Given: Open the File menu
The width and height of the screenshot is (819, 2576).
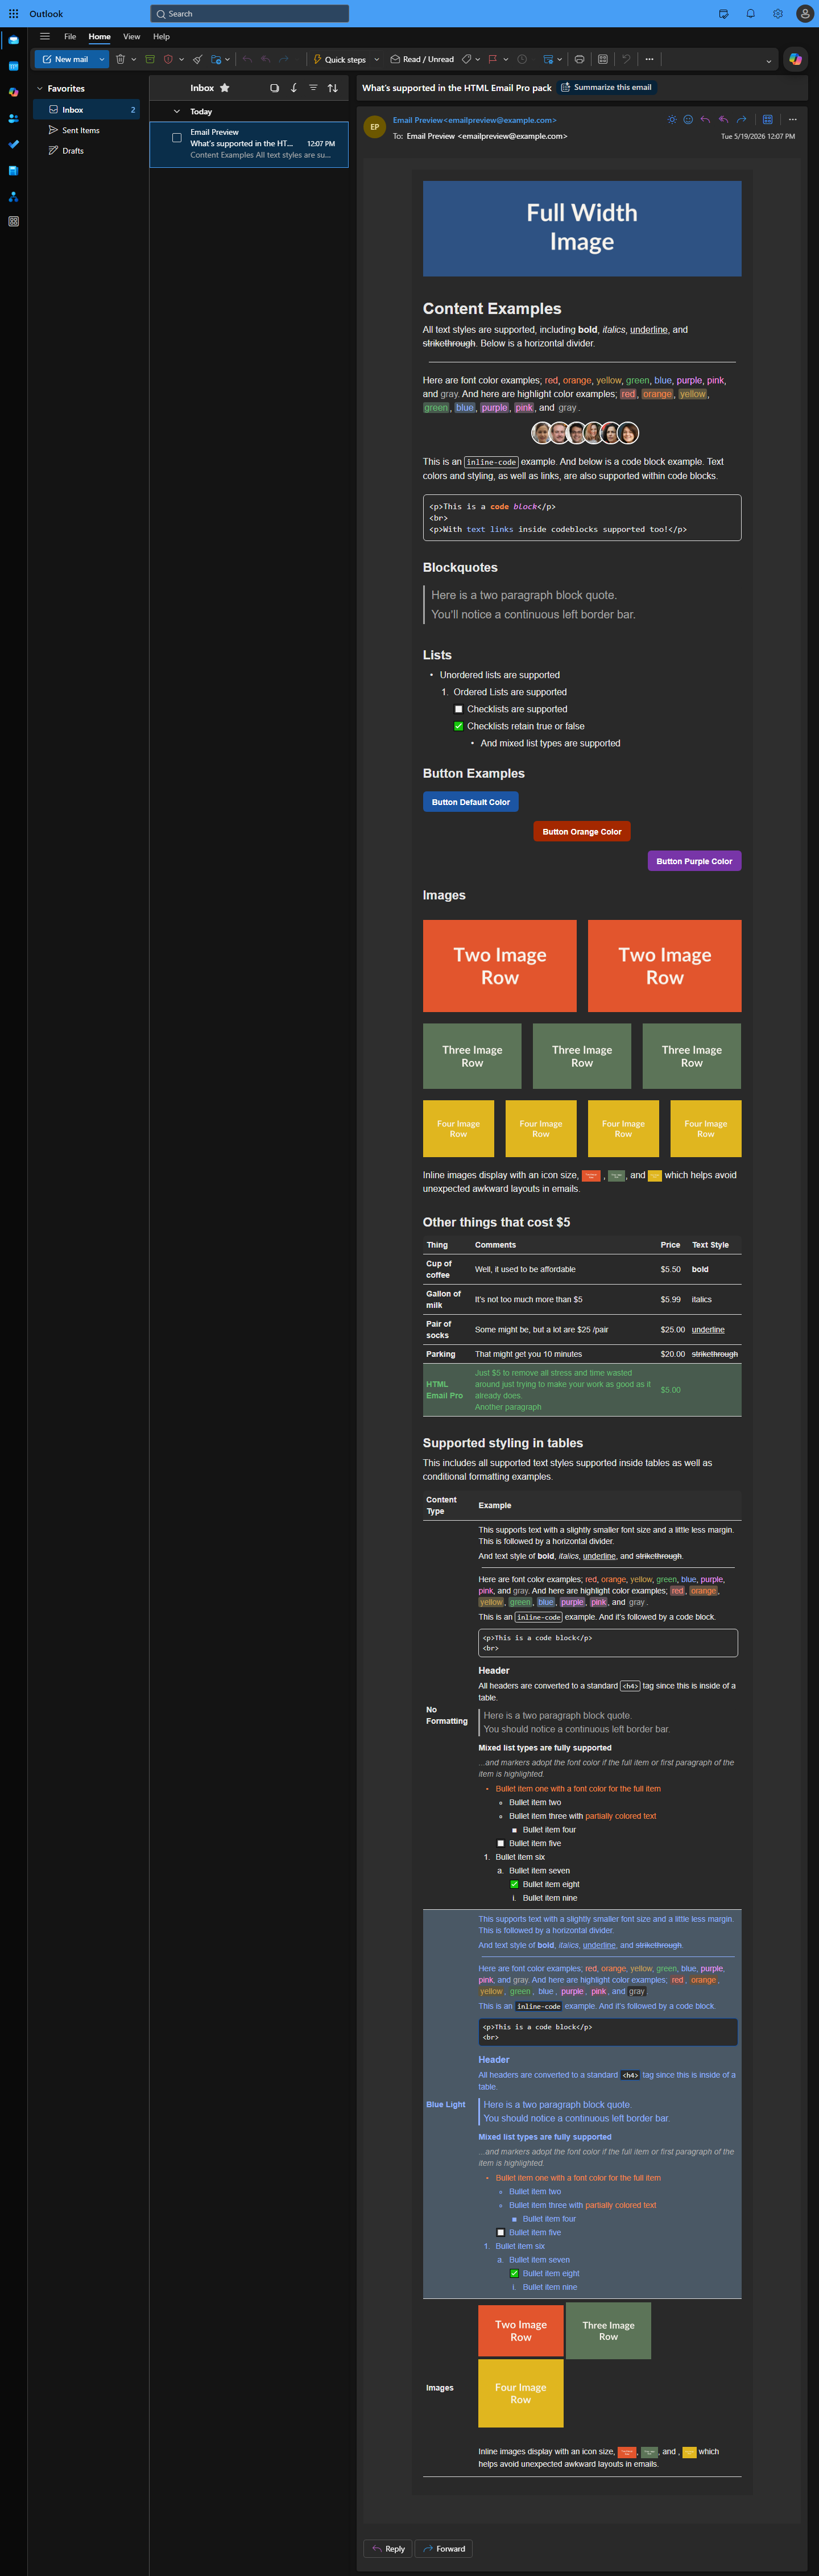Looking at the screenshot, I should 70,37.
